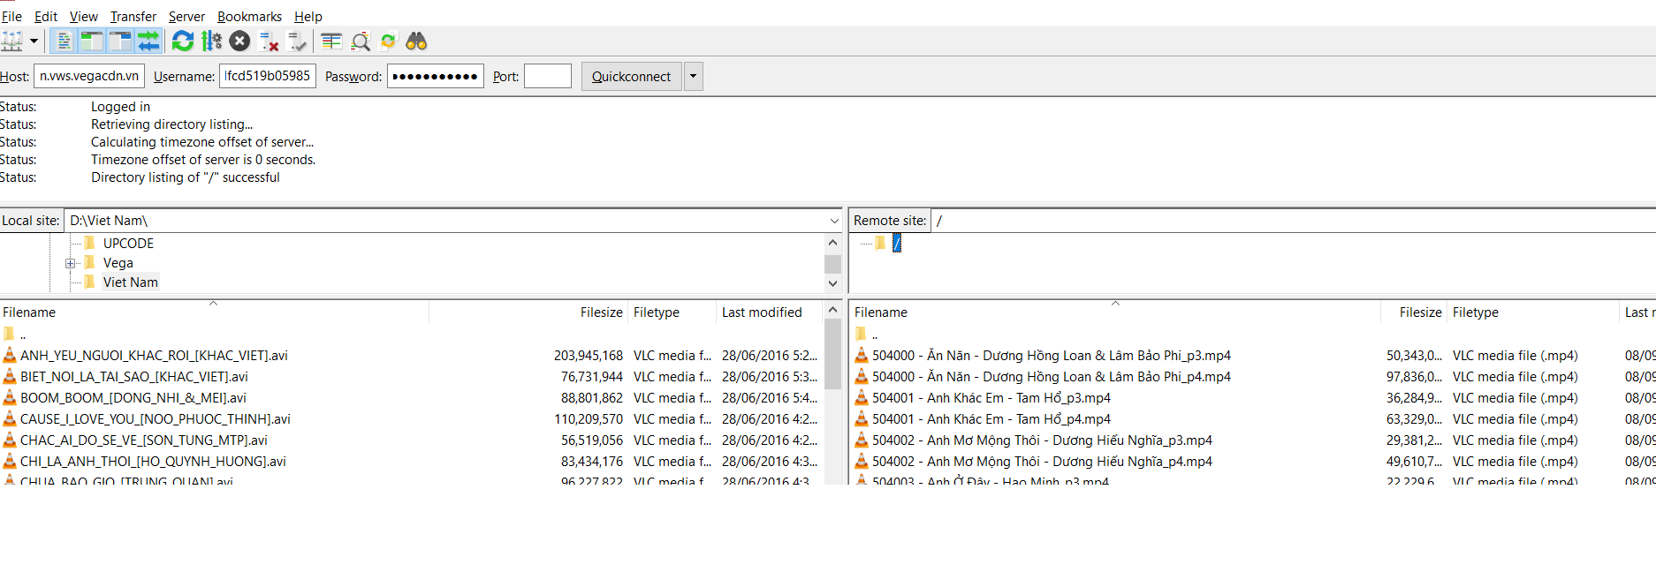
Task: Open the Site Manager icon
Action: click(x=11, y=41)
